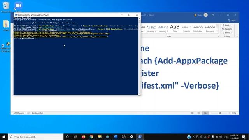Click zoom out minus in Word
Viewport: 249px width, 140px height.
pyautogui.click(x=210, y=113)
